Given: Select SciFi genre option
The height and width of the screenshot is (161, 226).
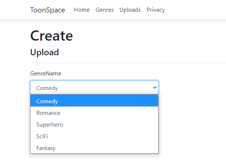Looking at the screenshot, I should coord(94,136).
